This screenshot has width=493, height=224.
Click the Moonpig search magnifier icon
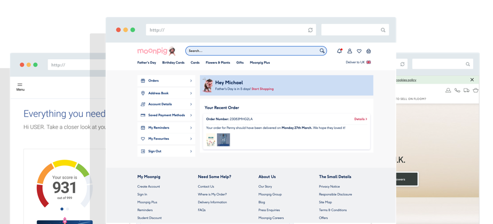tap(322, 51)
